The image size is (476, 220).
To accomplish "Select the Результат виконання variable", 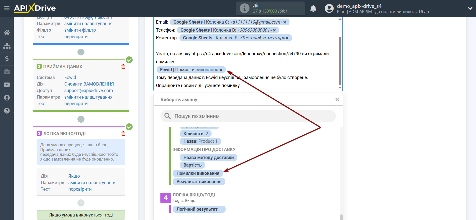I will click(199, 182).
